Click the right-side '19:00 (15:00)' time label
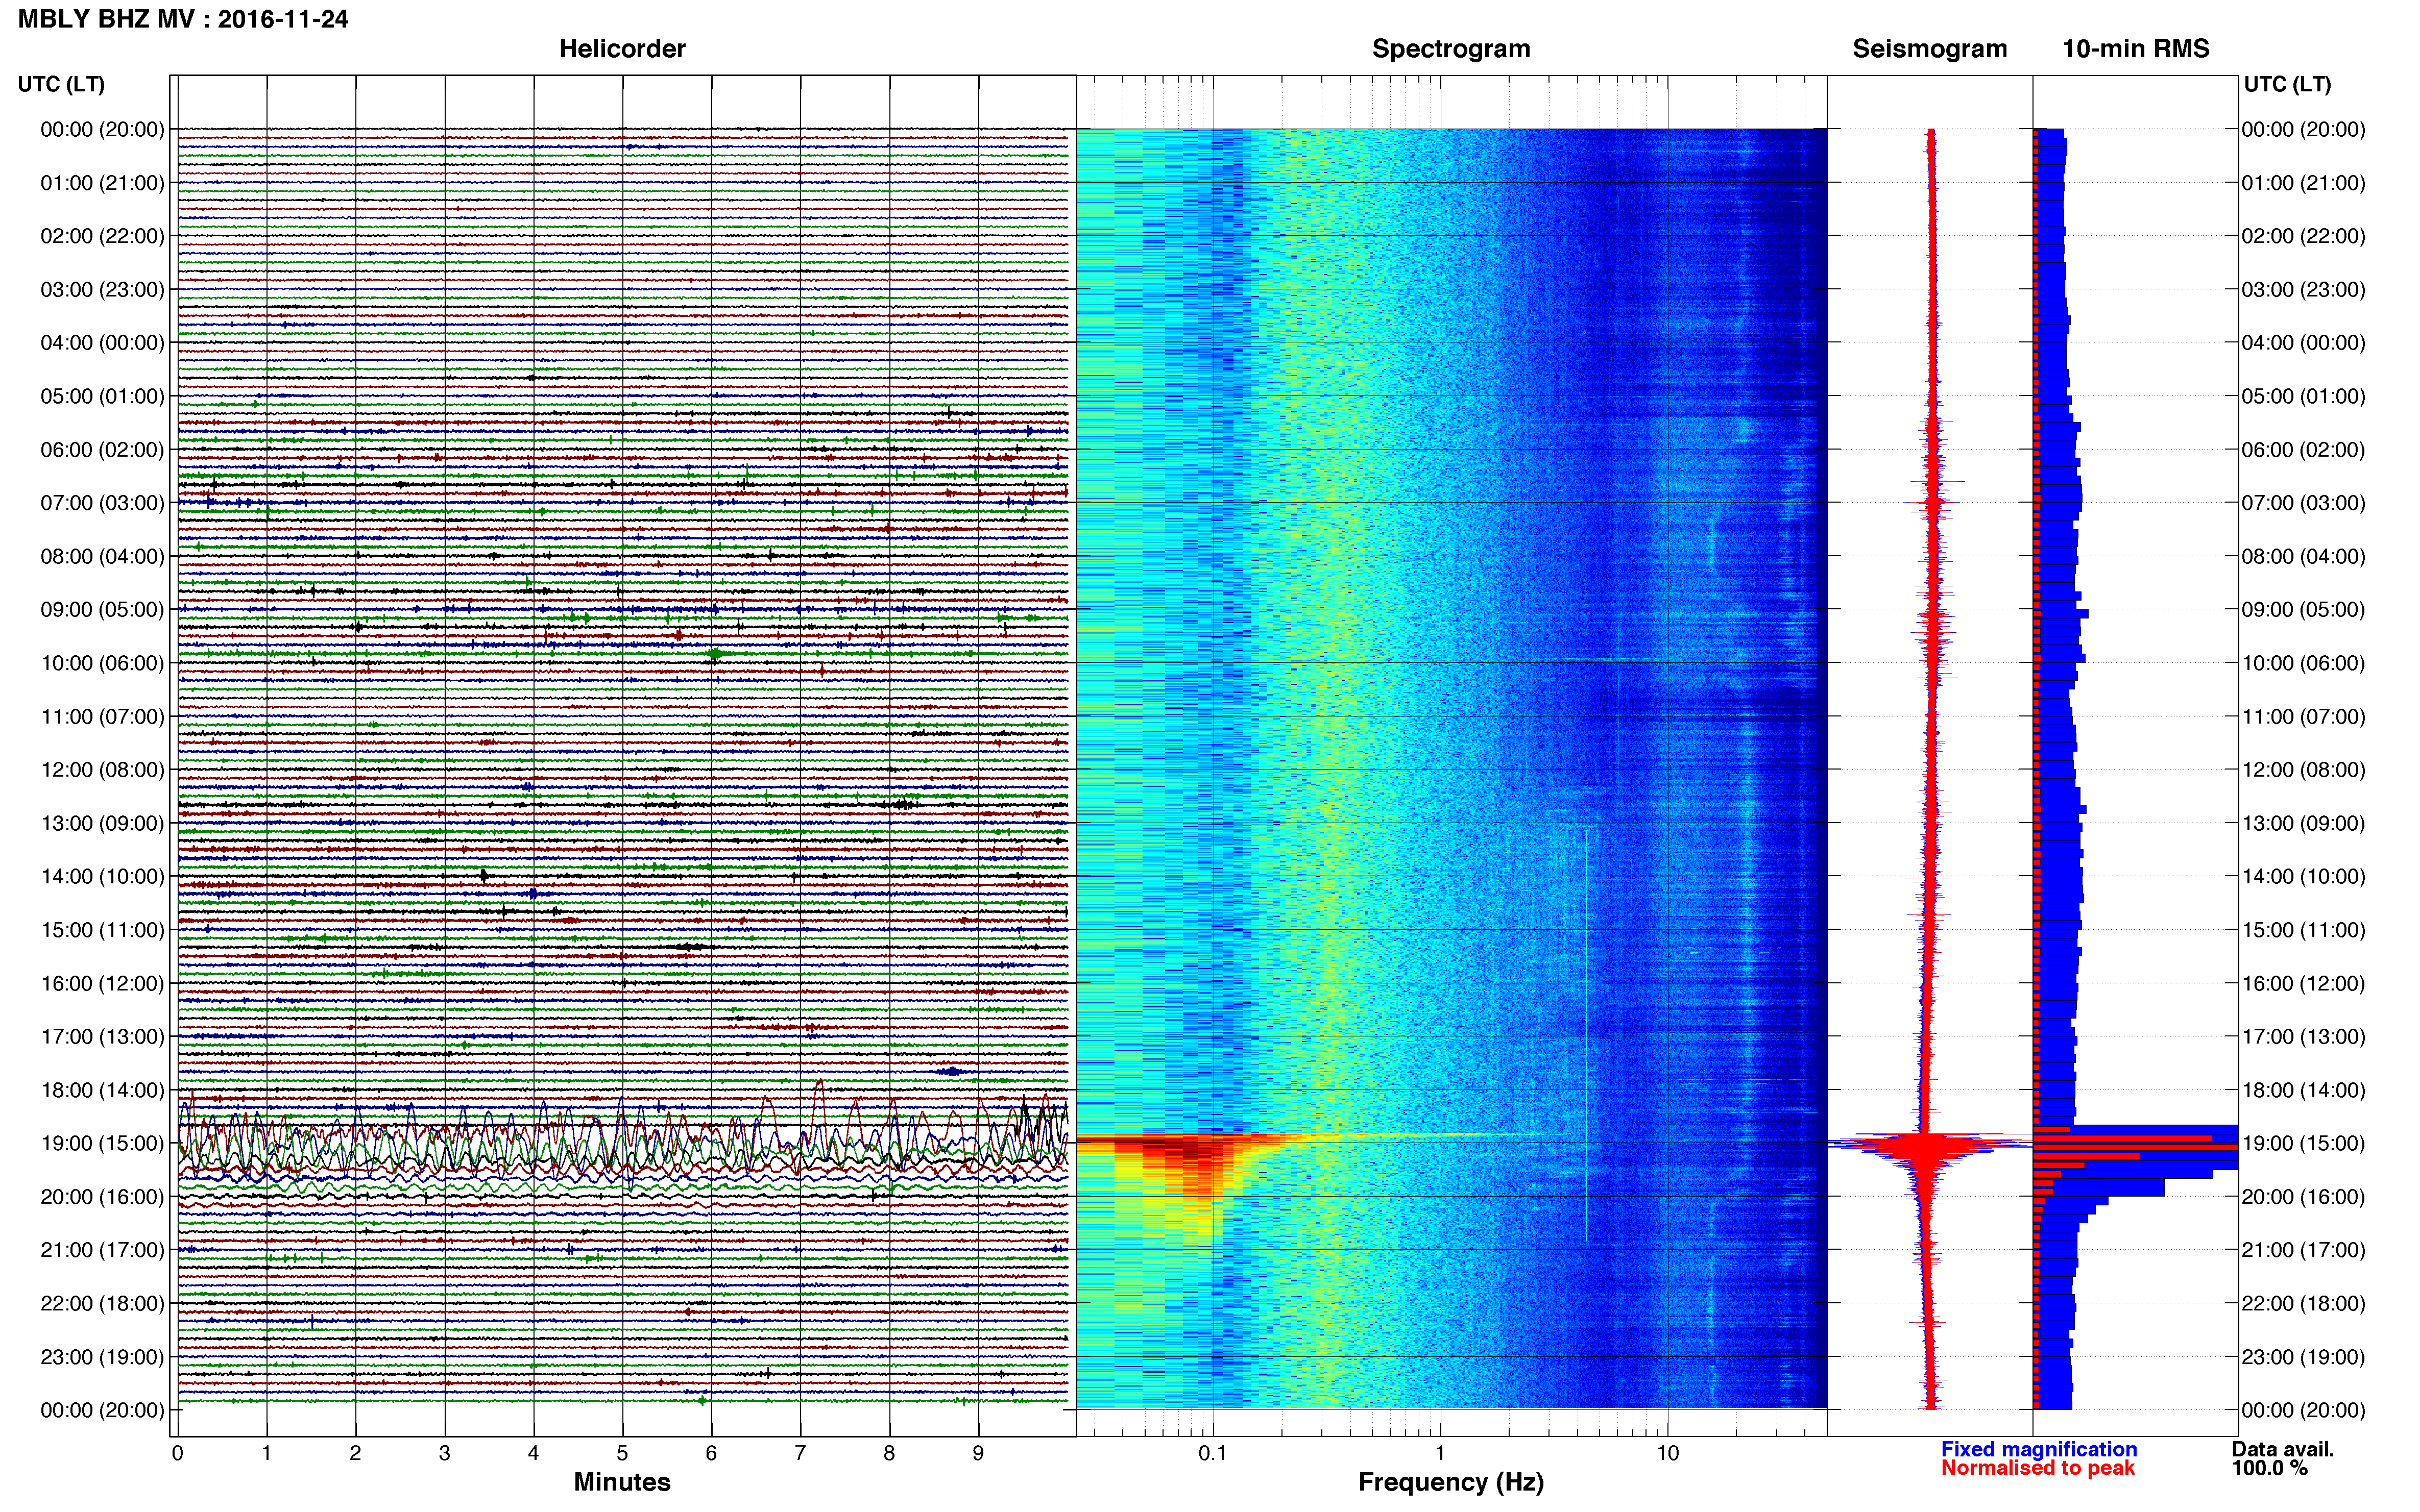 pos(2304,1144)
